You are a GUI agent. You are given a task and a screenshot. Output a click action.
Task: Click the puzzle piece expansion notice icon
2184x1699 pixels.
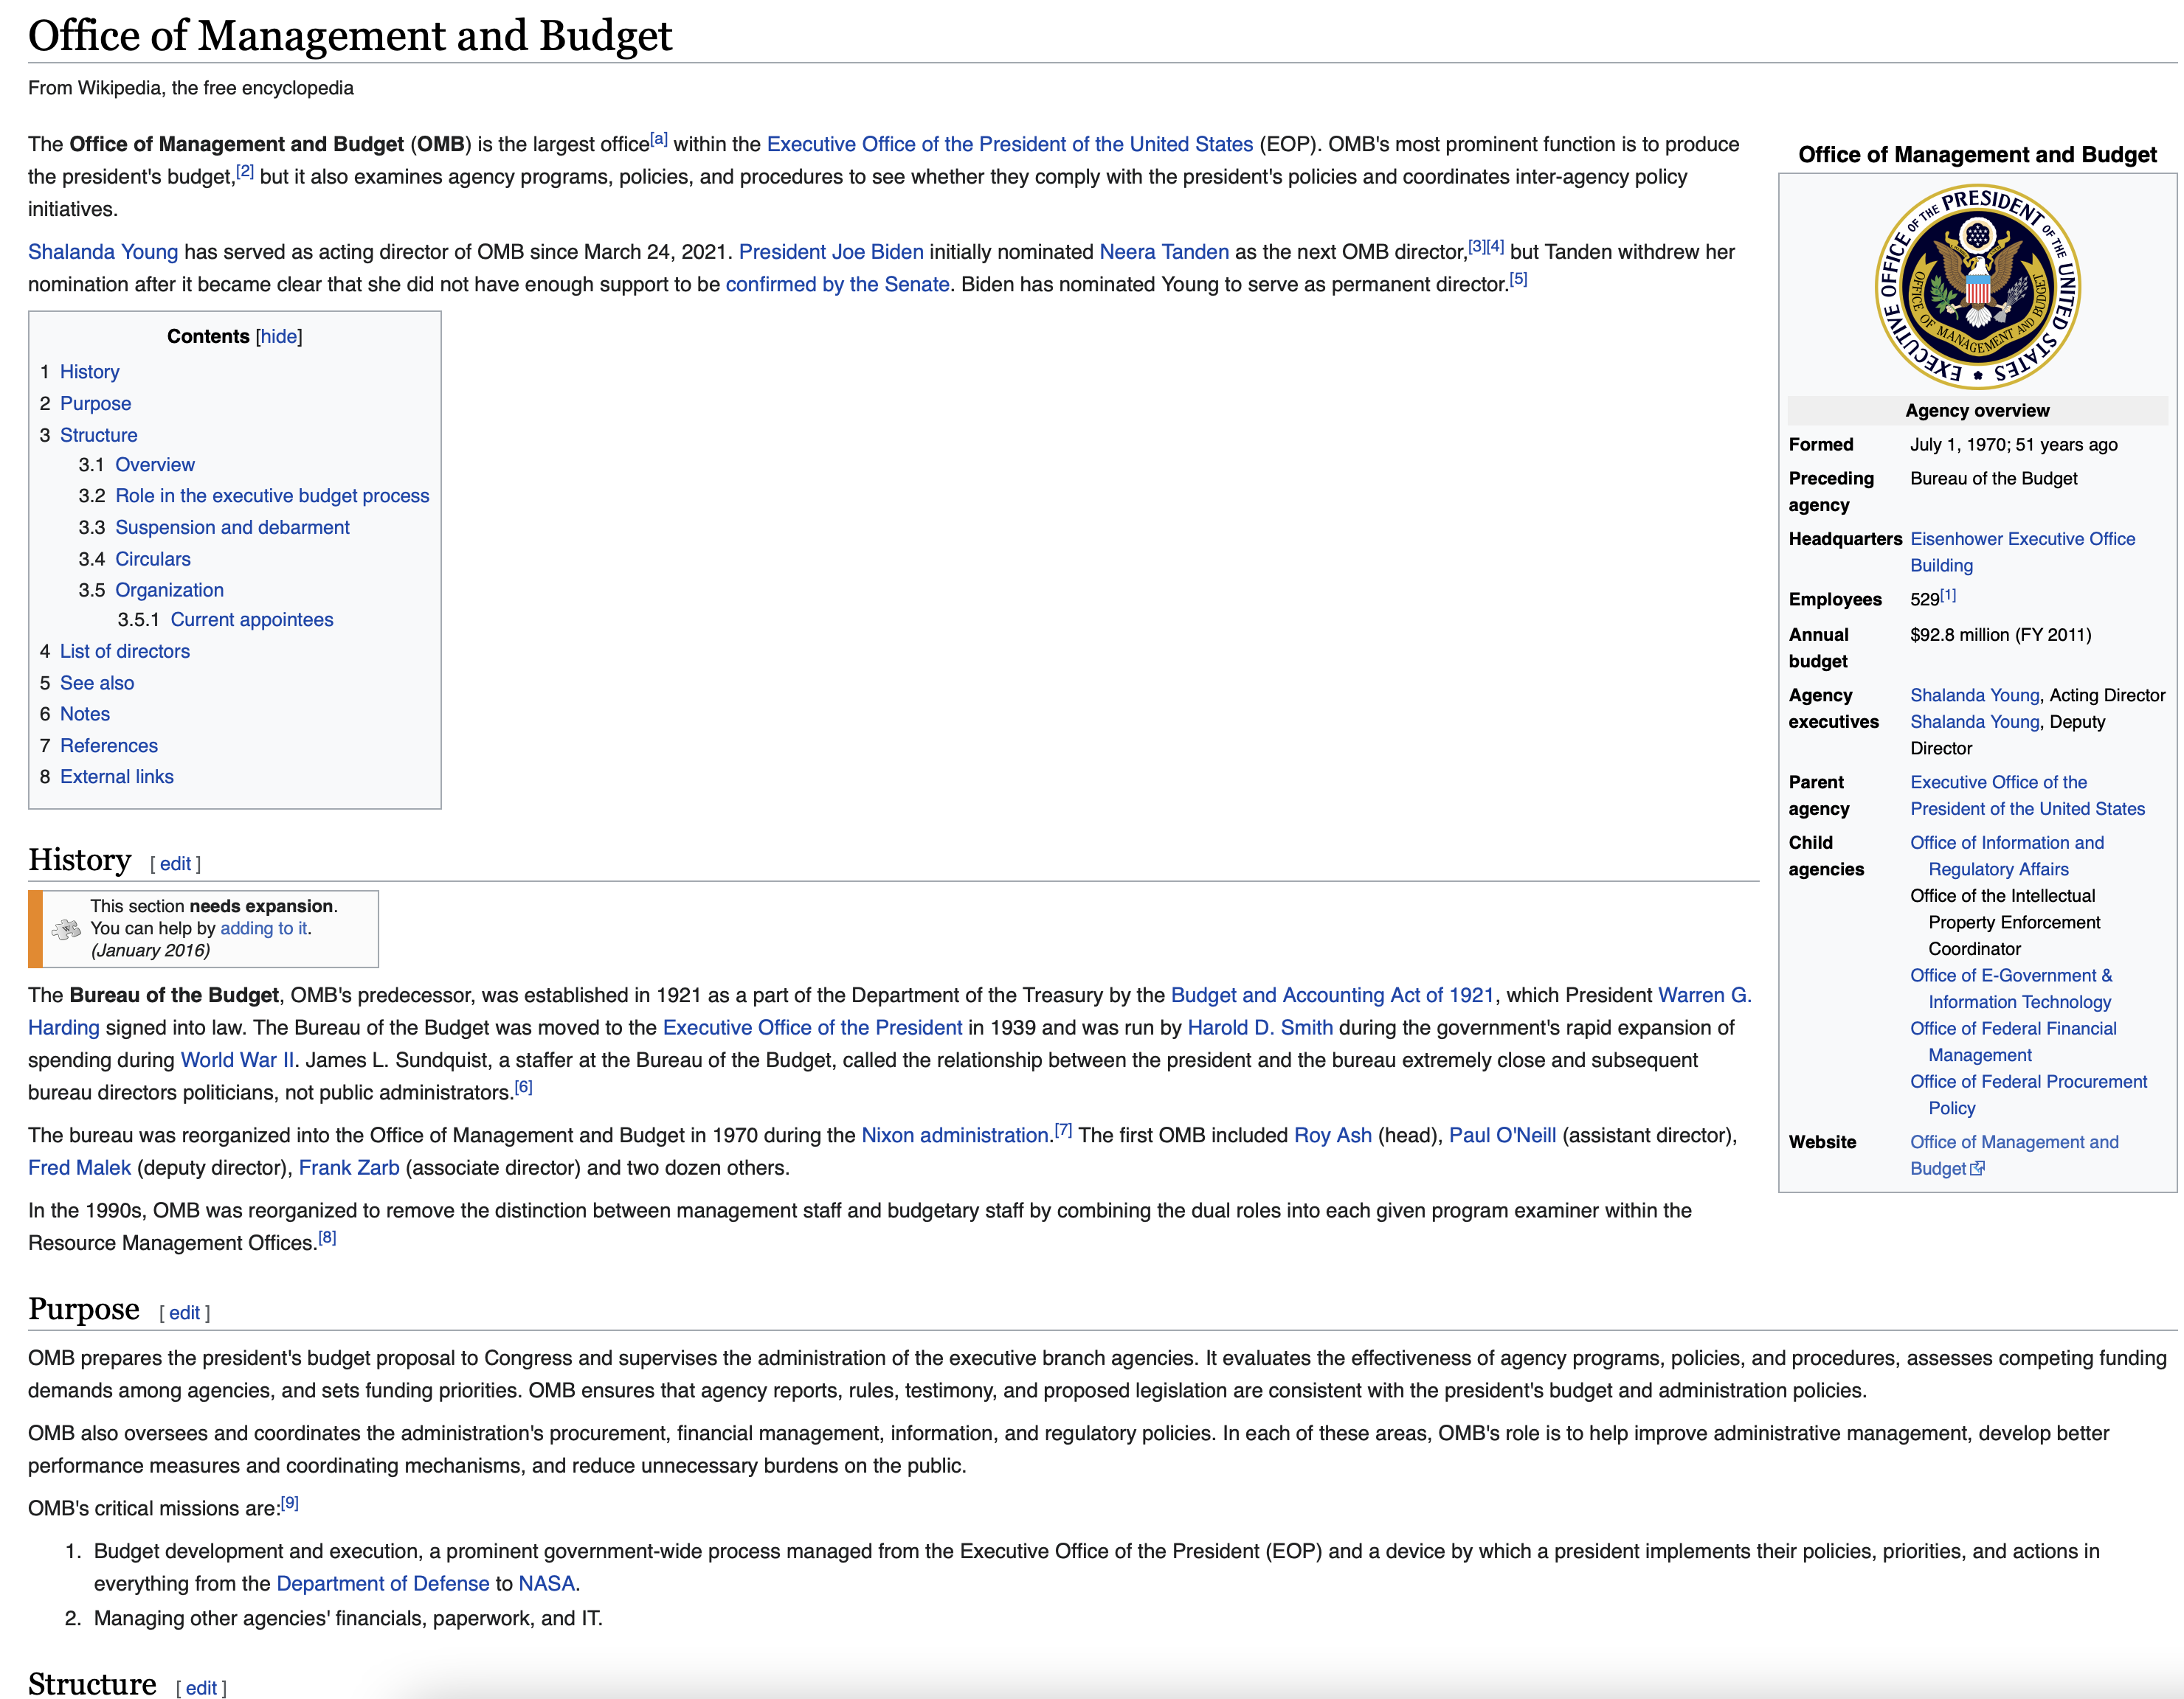pyautogui.click(x=67, y=928)
